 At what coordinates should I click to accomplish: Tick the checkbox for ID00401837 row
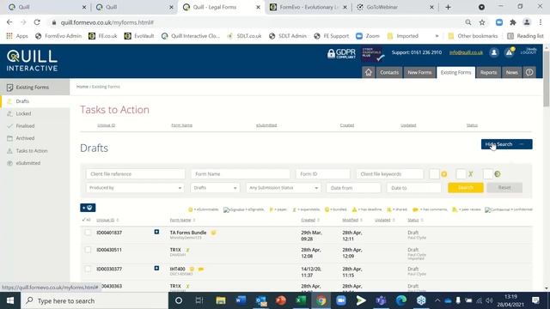pyautogui.click(x=88, y=233)
